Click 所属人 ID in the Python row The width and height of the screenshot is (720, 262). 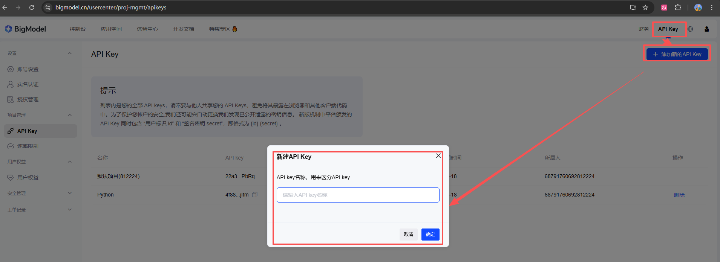coord(570,195)
